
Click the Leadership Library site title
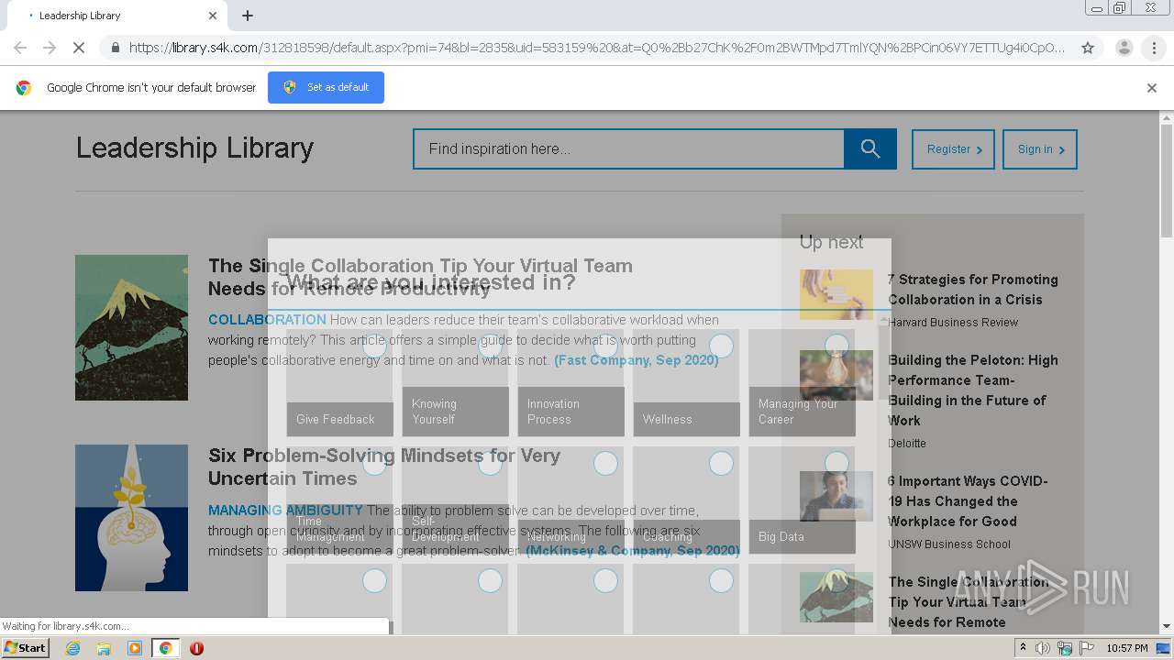point(194,148)
